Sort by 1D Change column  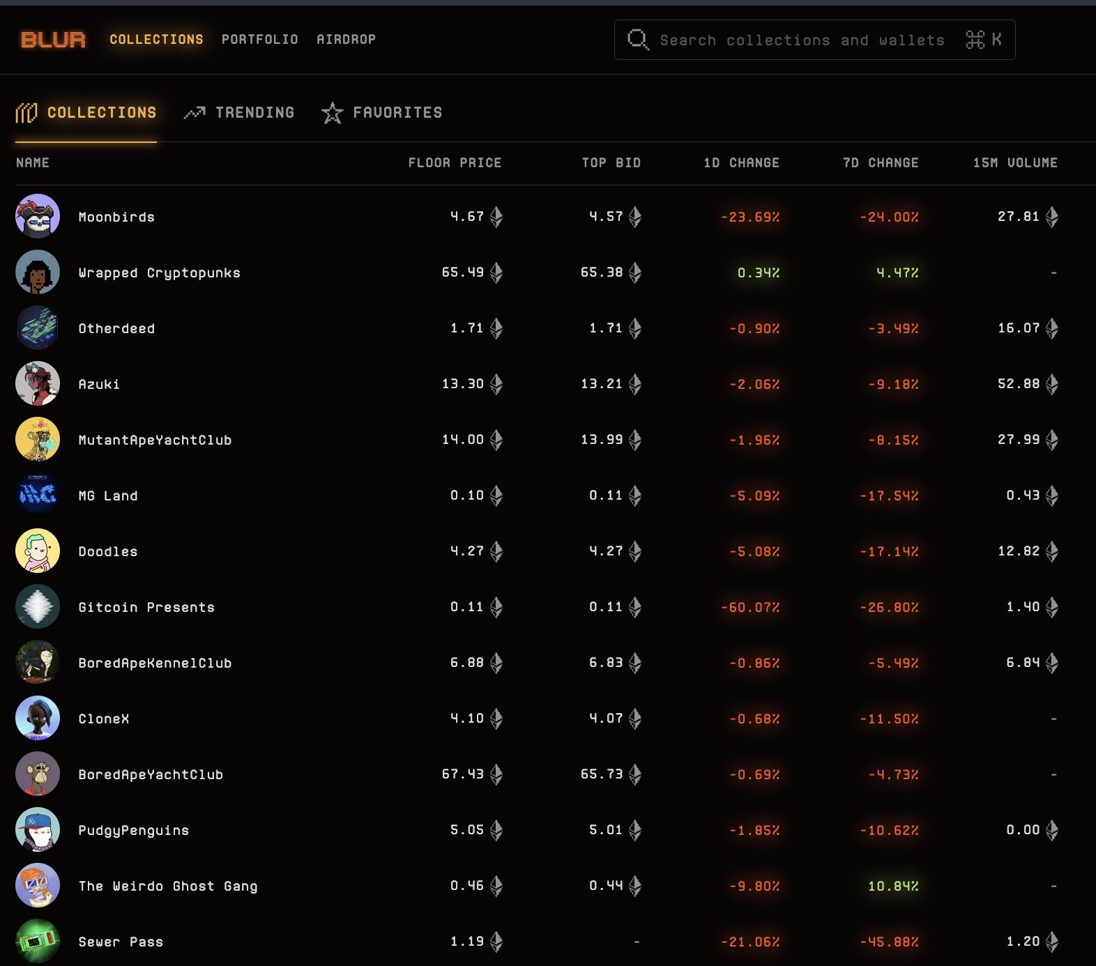click(x=741, y=163)
